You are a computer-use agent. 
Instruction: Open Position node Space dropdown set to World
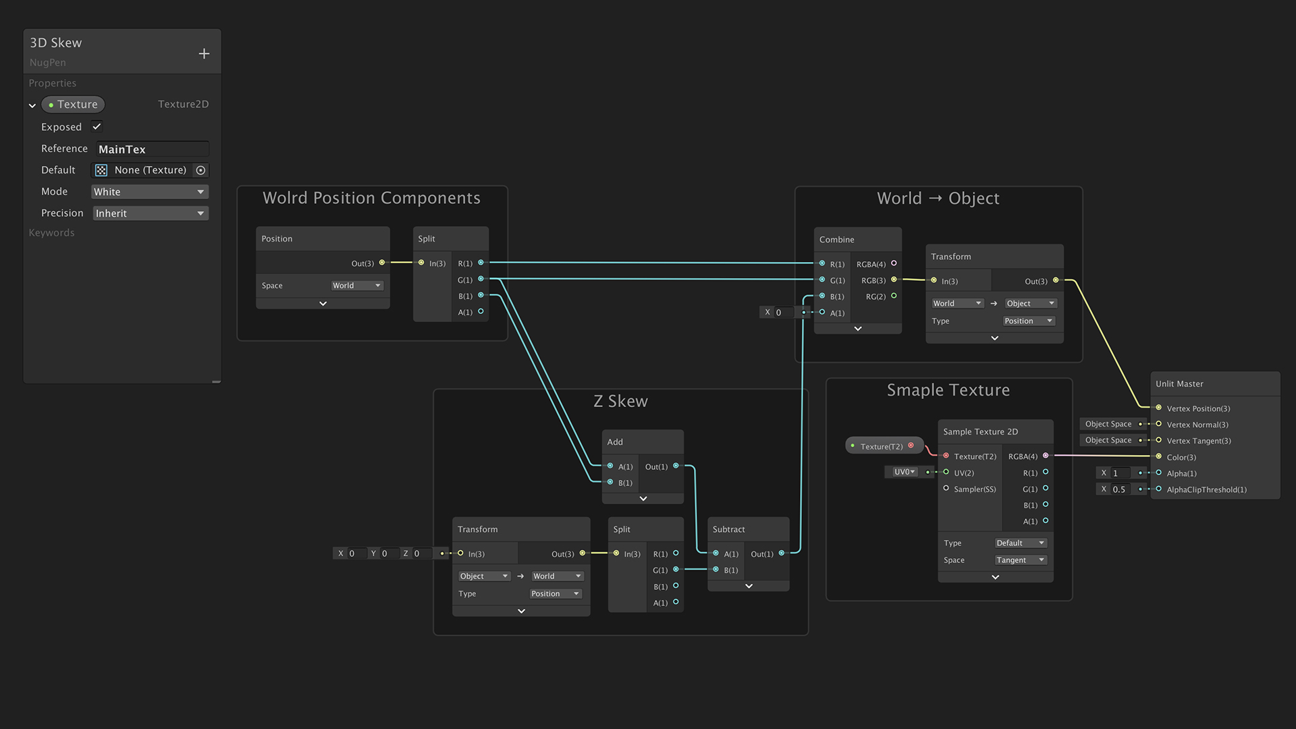point(356,286)
